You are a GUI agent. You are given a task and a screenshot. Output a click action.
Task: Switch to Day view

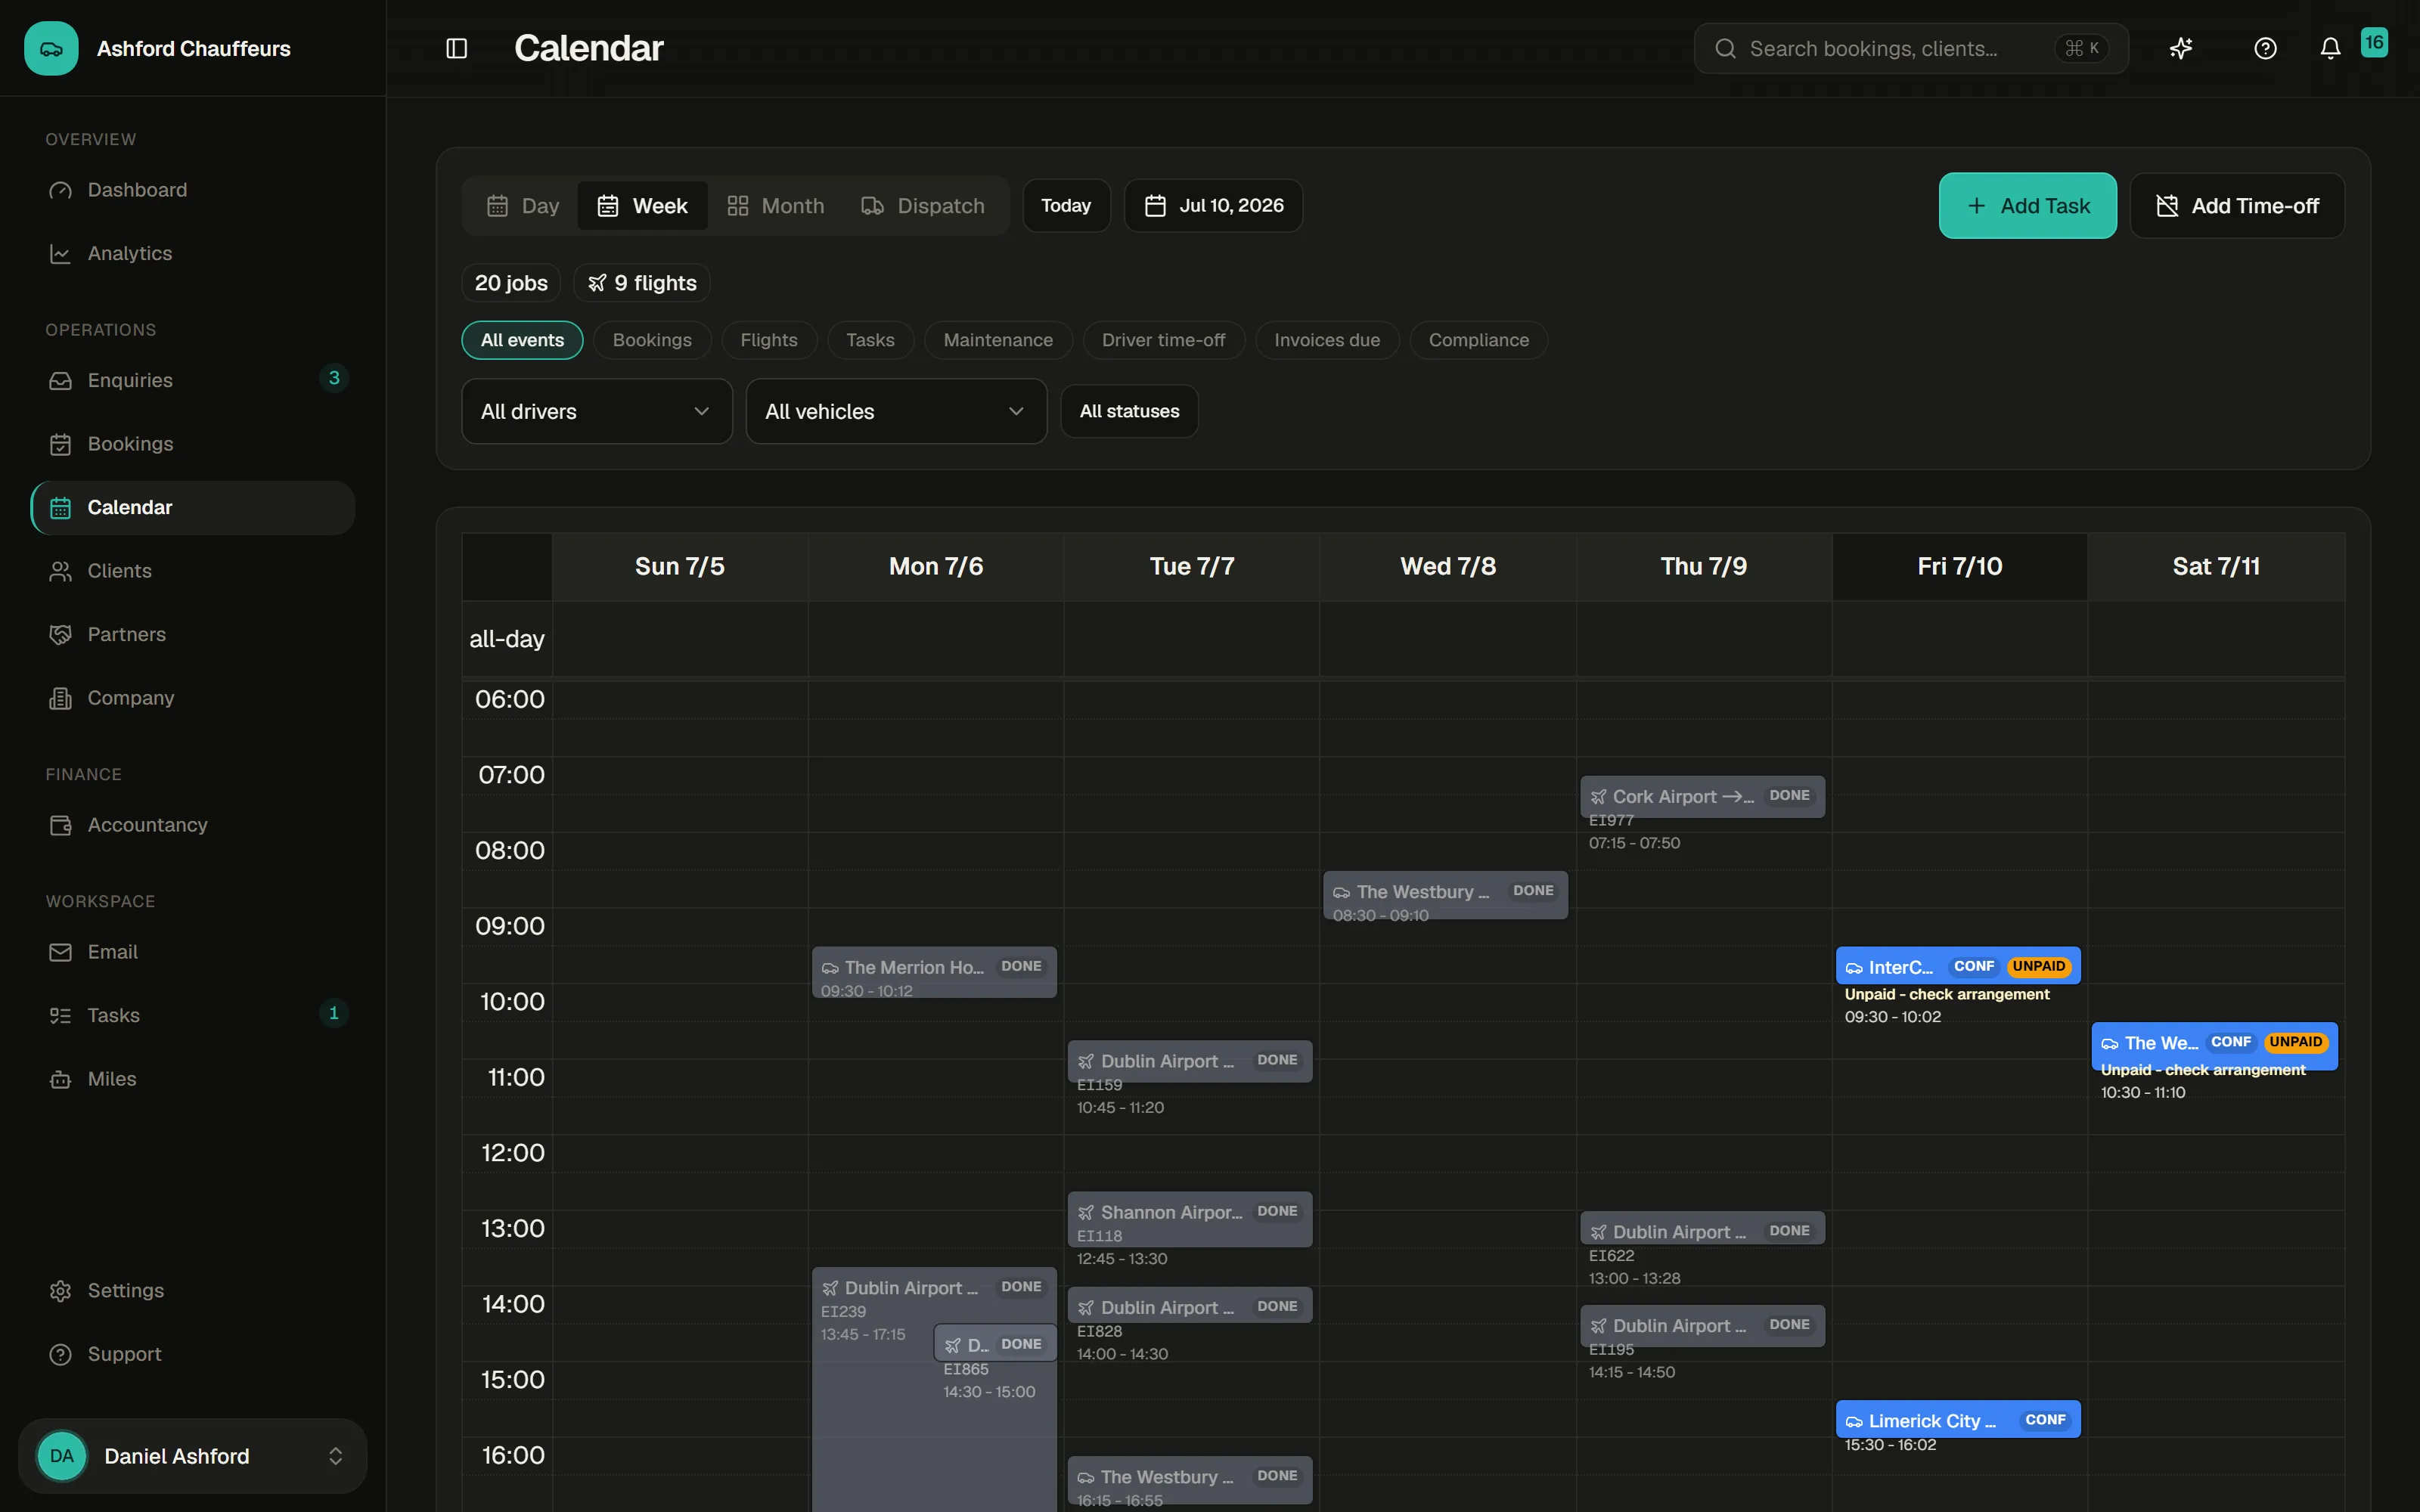click(x=522, y=206)
